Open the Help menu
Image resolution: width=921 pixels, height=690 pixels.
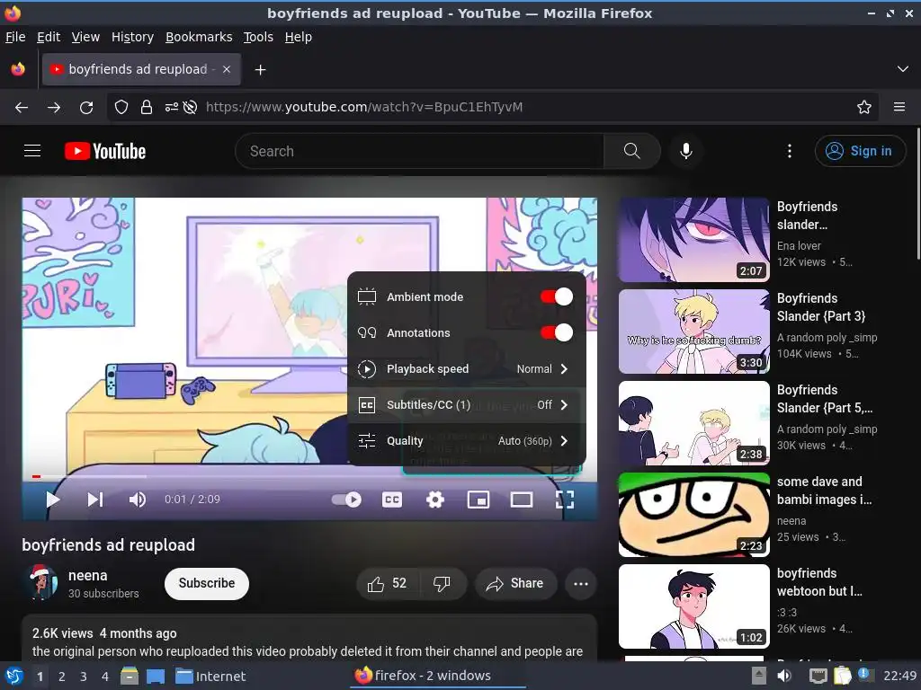(299, 37)
